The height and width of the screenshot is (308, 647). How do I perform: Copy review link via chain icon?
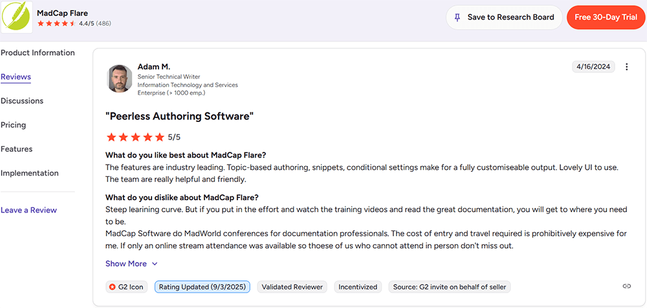627,287
